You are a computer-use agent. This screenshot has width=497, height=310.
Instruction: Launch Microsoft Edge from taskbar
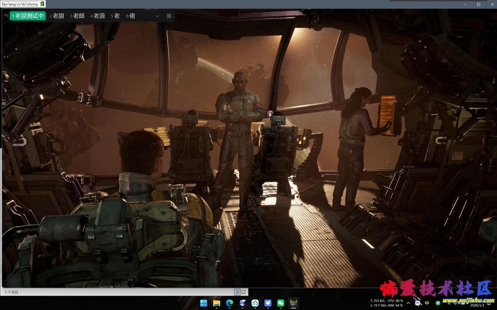pos(229,303)
